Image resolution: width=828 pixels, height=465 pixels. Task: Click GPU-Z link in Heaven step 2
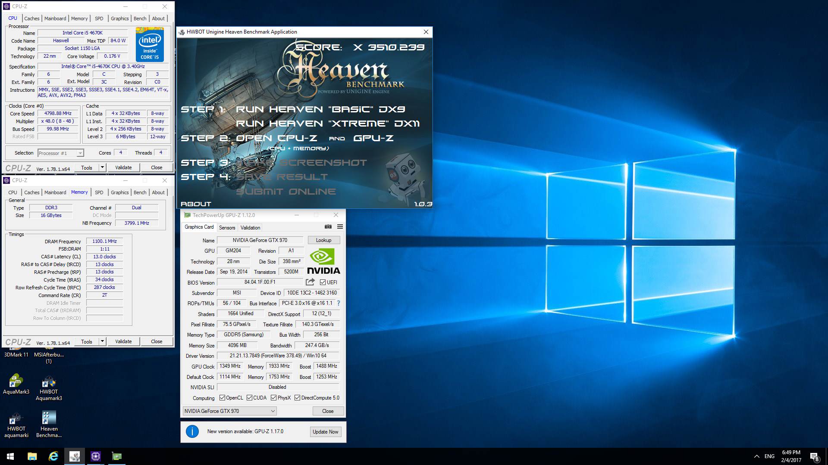click(373, 138)
